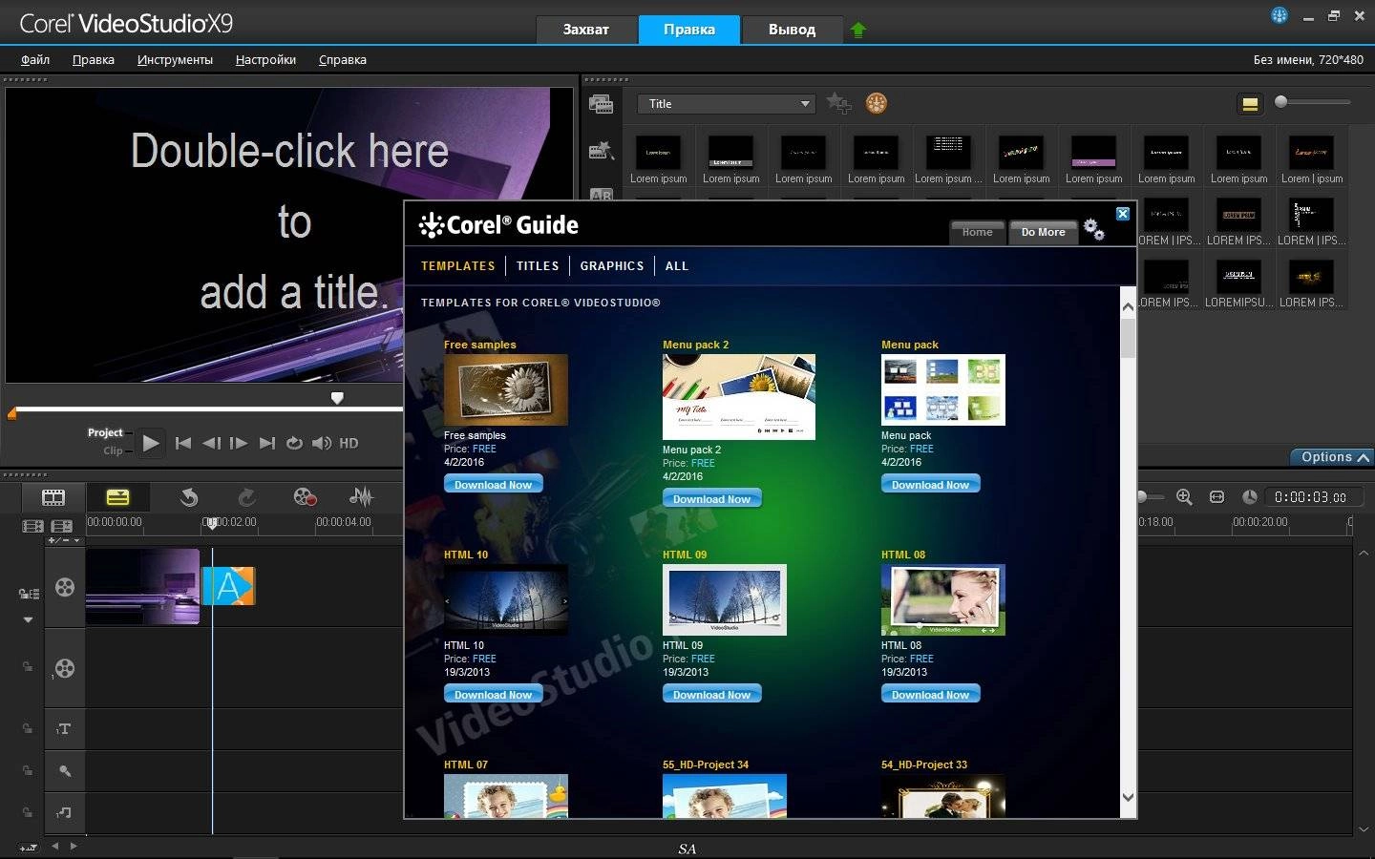Close the Corel Guide window

click(x=1123, y=214)
